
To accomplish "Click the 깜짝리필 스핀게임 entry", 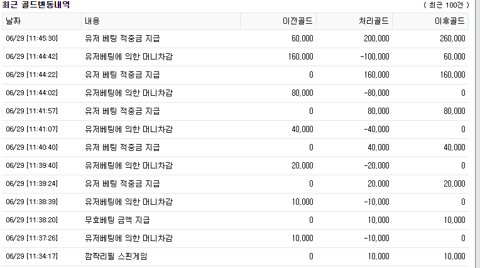I will pyautogui.click(x=116, y=256).
